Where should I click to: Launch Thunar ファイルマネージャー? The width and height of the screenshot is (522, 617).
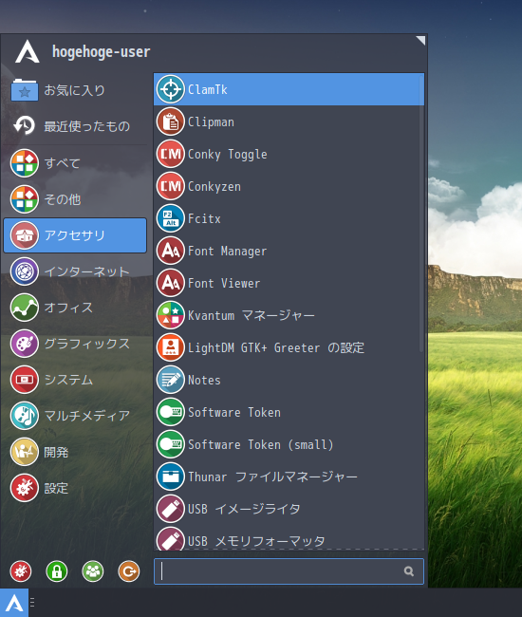point(289,477)
